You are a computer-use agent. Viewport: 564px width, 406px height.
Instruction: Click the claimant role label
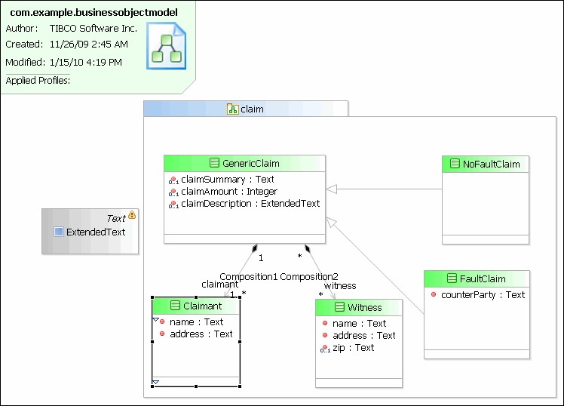[x=219, y=285]
